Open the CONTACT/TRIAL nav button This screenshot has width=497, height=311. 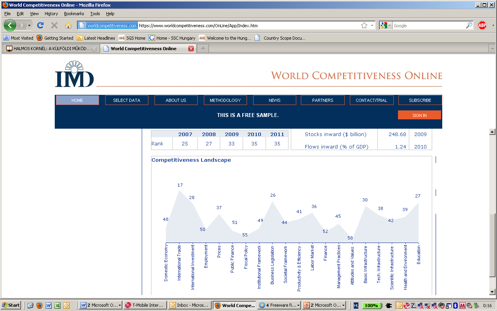372,100
